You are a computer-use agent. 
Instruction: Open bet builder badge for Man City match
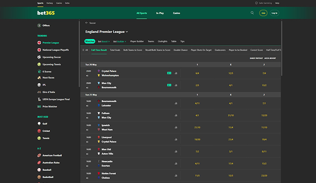[169, 85]
